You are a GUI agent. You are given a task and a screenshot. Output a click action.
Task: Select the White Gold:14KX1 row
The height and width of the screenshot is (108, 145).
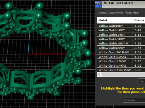tap(121, 65)
